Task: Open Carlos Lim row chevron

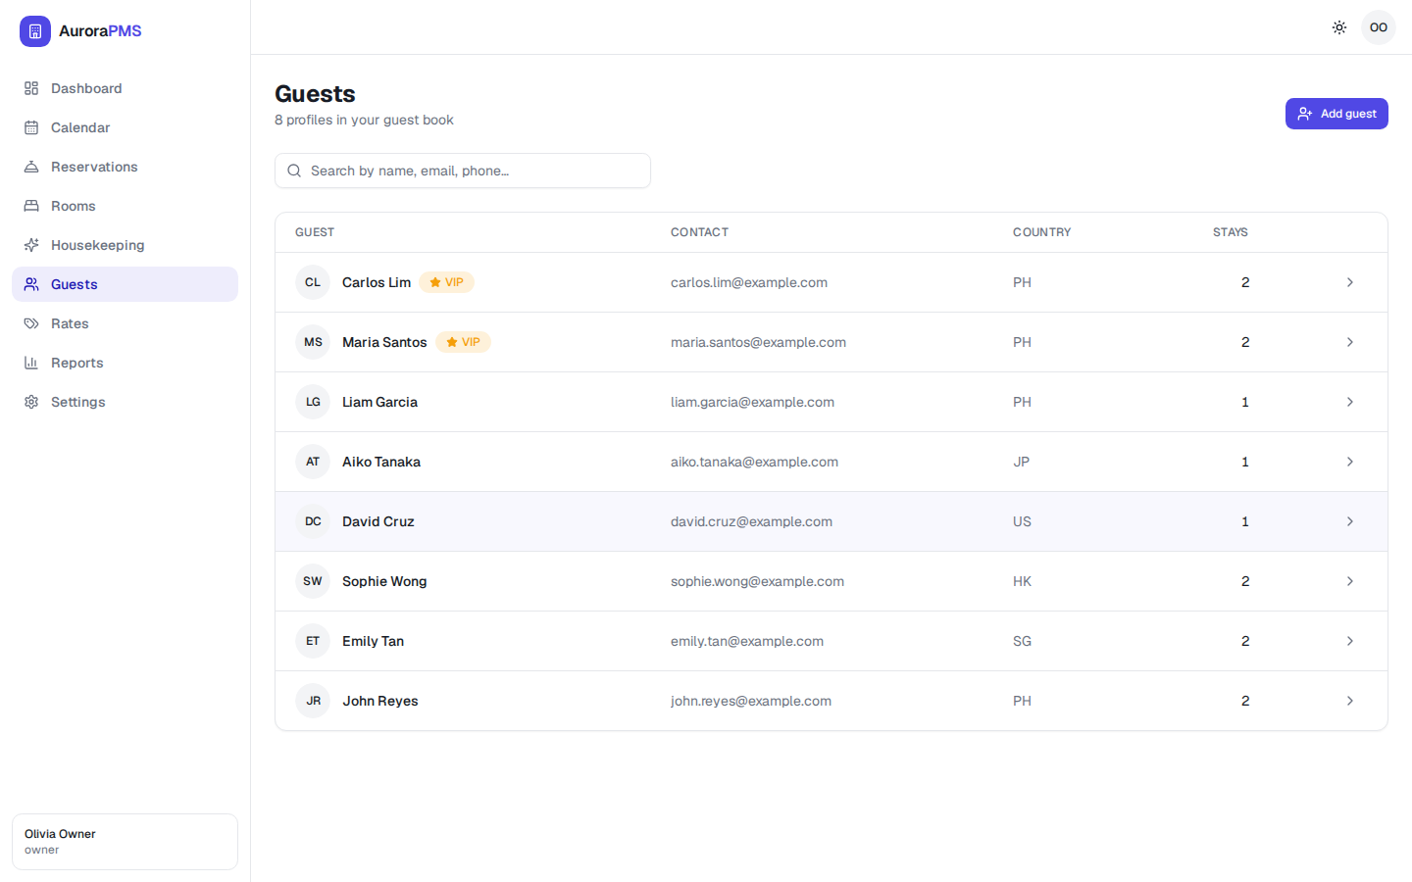Action: coord(1350,282)
